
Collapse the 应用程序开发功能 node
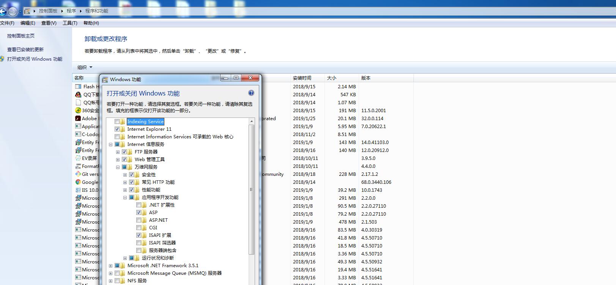coord(125,197)
